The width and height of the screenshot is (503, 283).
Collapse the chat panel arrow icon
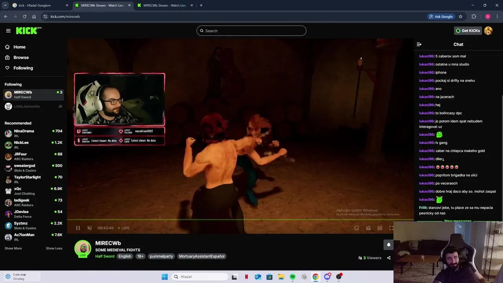click(419, 44)
